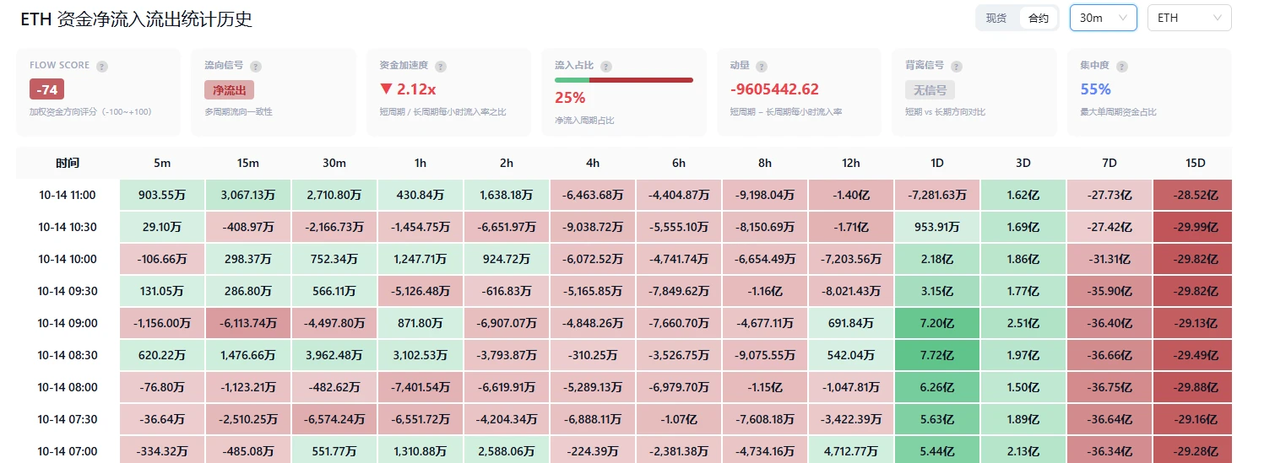Click the 3,962.48万 cell
1275x463 pixels.
point(334,355)
